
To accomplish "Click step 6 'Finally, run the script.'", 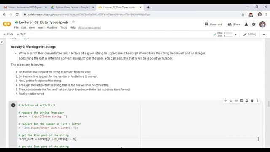I will pos(32,94).
